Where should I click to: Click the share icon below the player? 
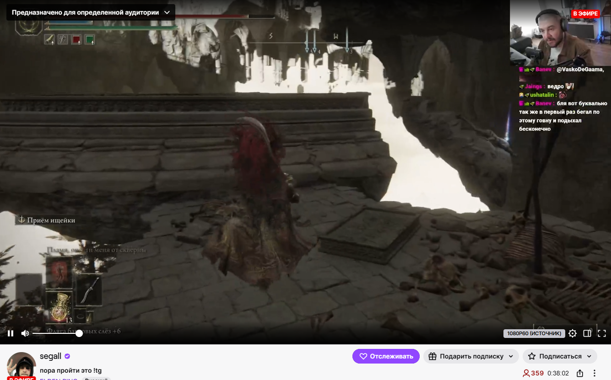(x=580, y=373)
